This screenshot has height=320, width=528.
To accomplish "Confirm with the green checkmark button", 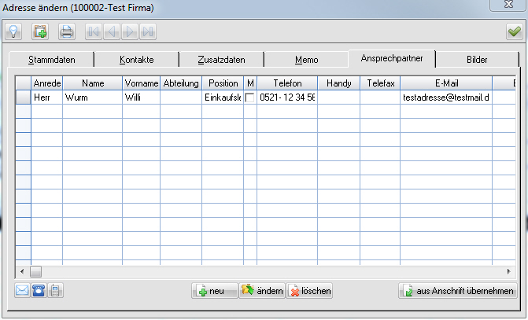I will click(514, 31).
